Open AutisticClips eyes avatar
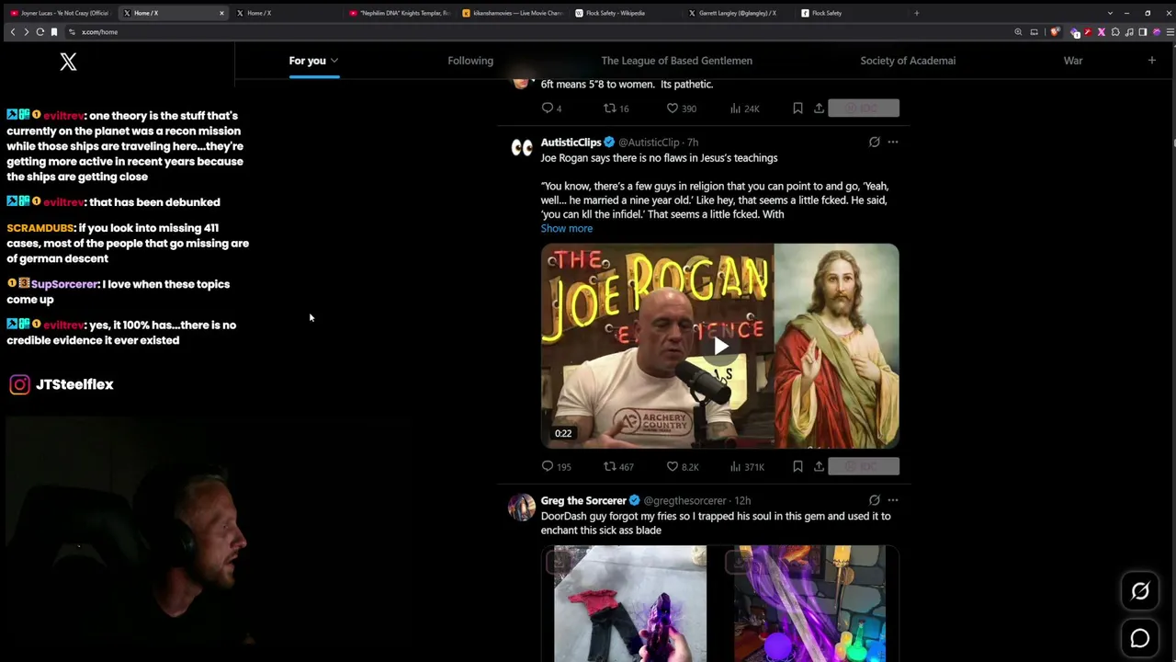The image size is (1176, 662). pyautogui.click(x=522, y=147)
